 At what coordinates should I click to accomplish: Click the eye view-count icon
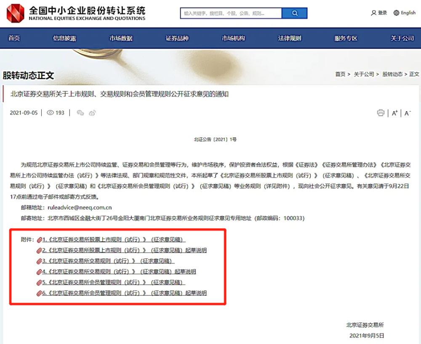click(50, 113)
